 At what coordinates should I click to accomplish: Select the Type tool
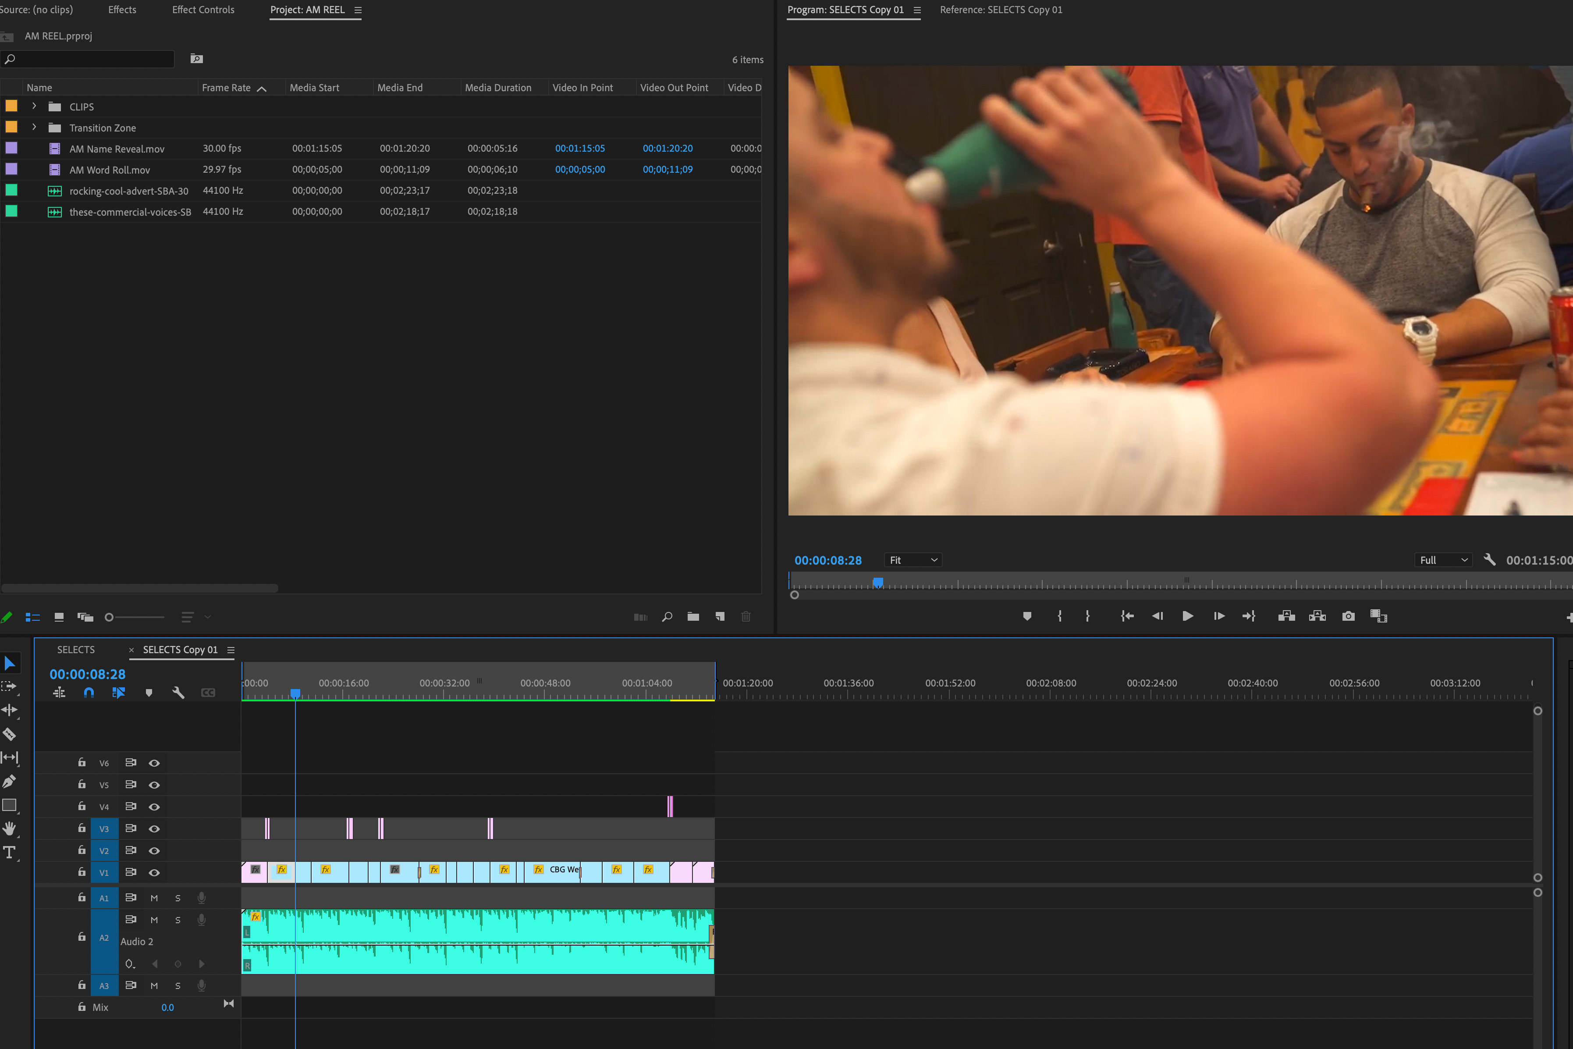pyautogui.click(x=9, y=852)
